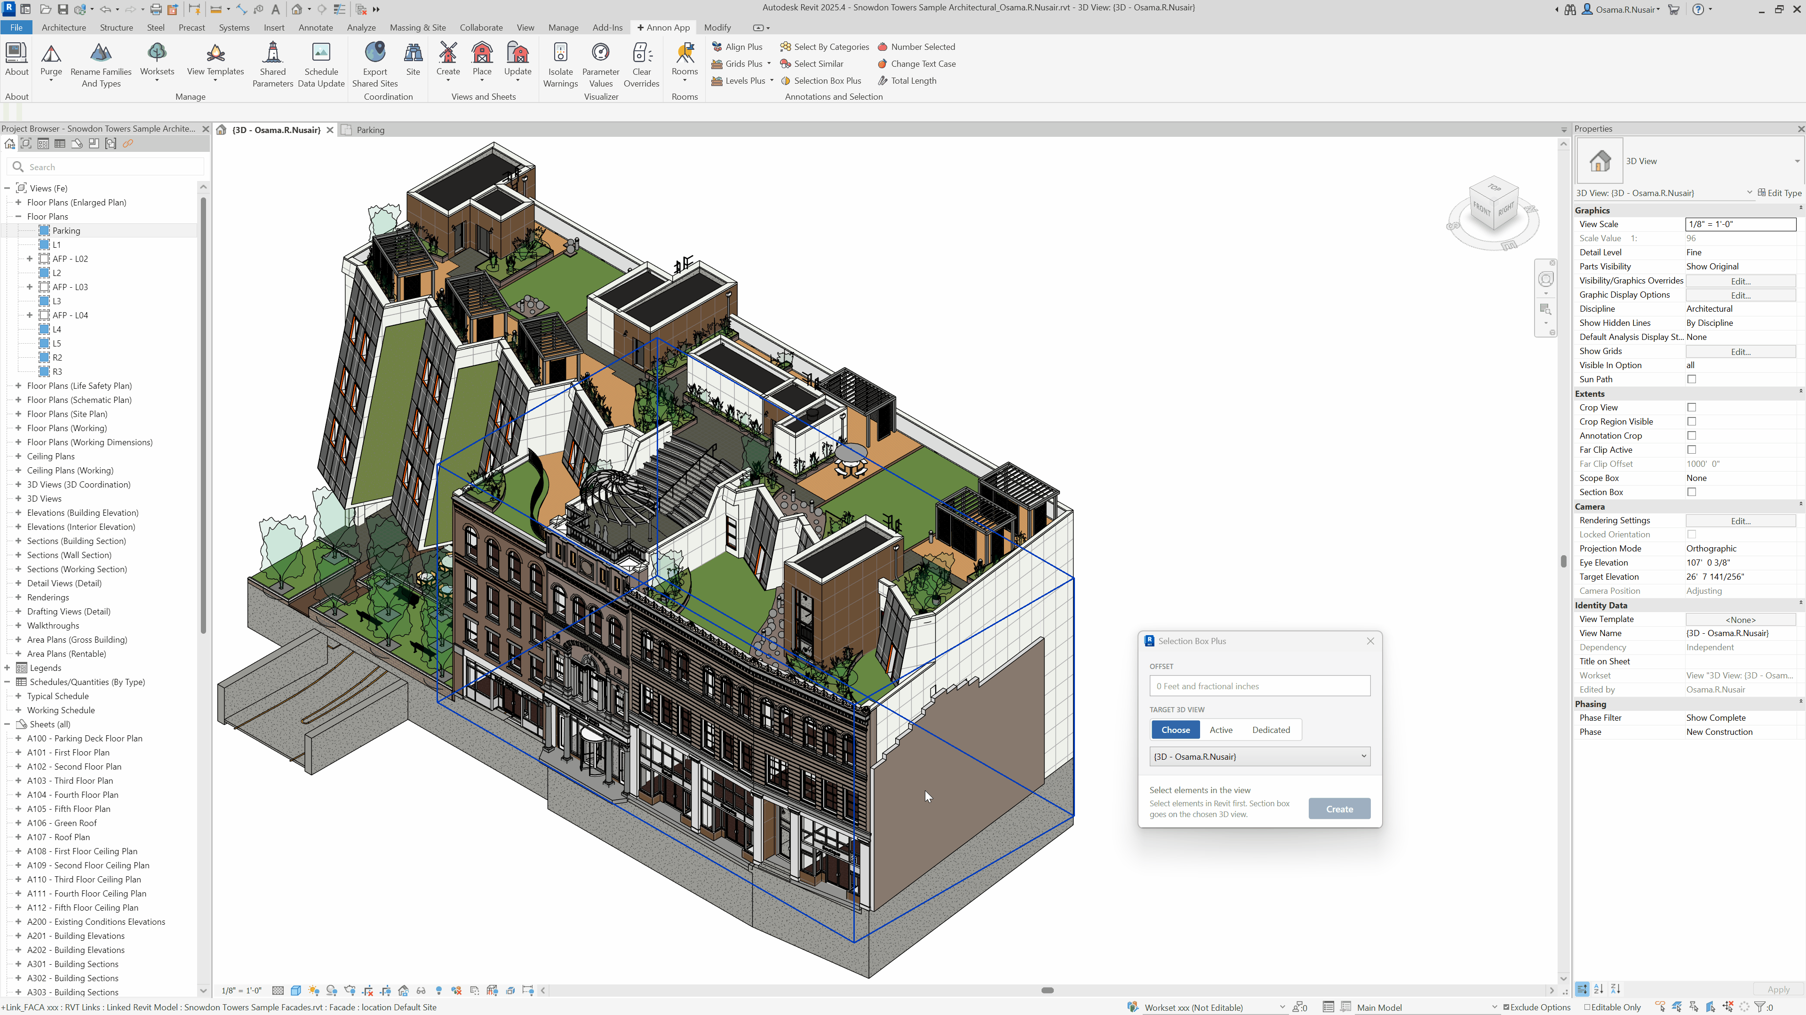Open the Architecture ribbon tab
This screenshot has height=1015, width=1806.
click(64, 27)
